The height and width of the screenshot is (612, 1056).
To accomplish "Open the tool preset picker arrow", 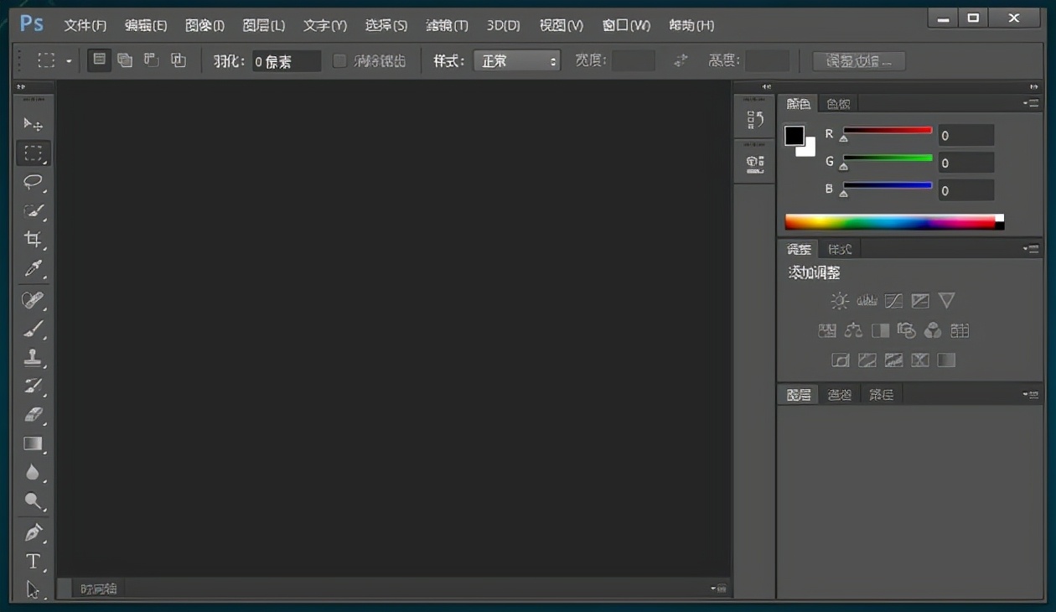I will 69,61.
